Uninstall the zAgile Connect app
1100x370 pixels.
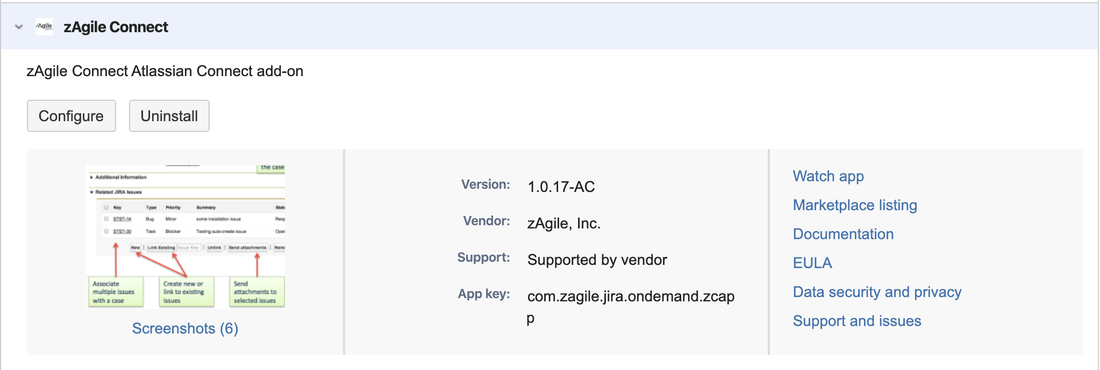point(169,116)
